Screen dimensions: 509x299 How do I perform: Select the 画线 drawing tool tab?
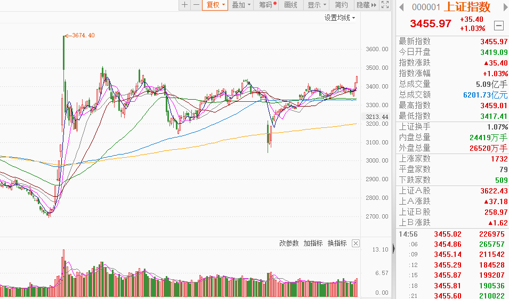(291, 5)
